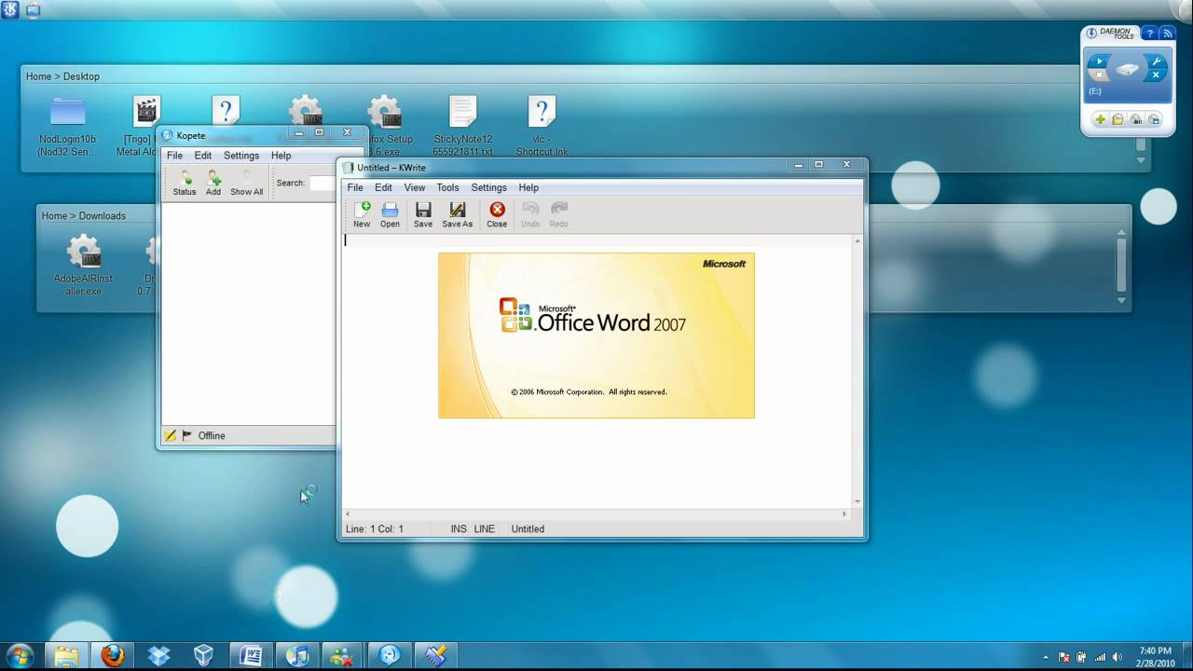Screen dimensions: 1193x671
Task: Click the Desktop panel scroll down arrow
Action: [x=1141, y=160]
